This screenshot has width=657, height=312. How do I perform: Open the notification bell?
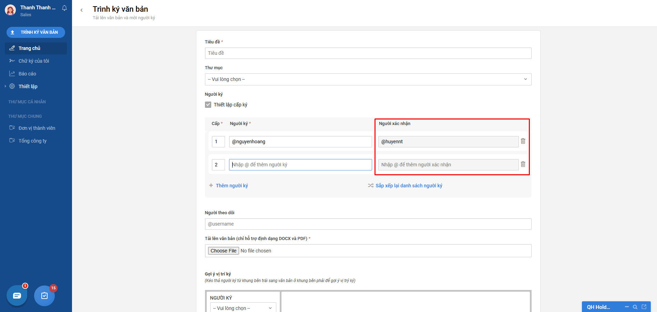point(64,8)
